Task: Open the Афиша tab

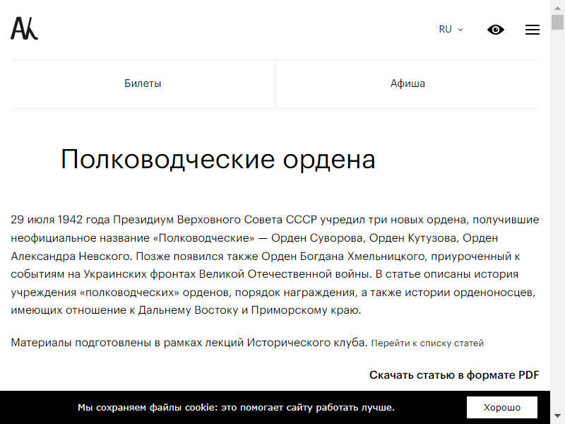Action: (x=408, y=83)
